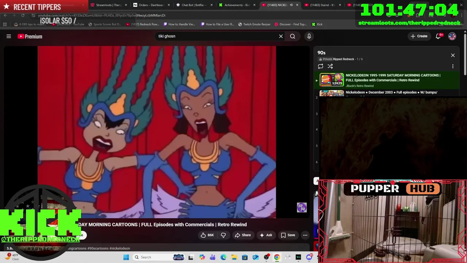
Task: Click the #90scartoons hashtag
Action: point(97,248)
